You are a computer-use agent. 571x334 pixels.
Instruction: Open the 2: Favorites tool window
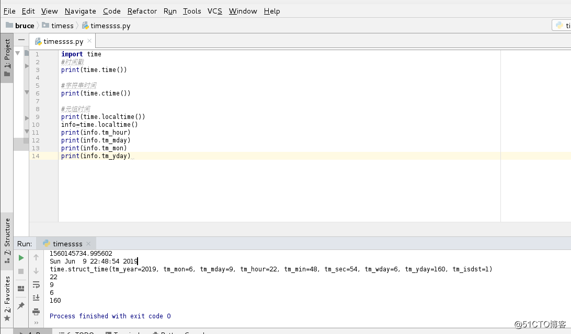pyautogui.click(x=7, y=299)
